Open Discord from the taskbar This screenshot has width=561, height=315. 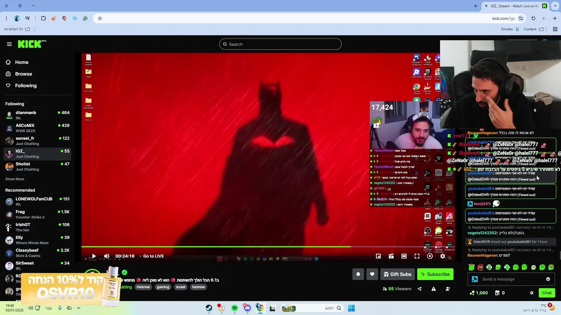(x=247, y=308)
